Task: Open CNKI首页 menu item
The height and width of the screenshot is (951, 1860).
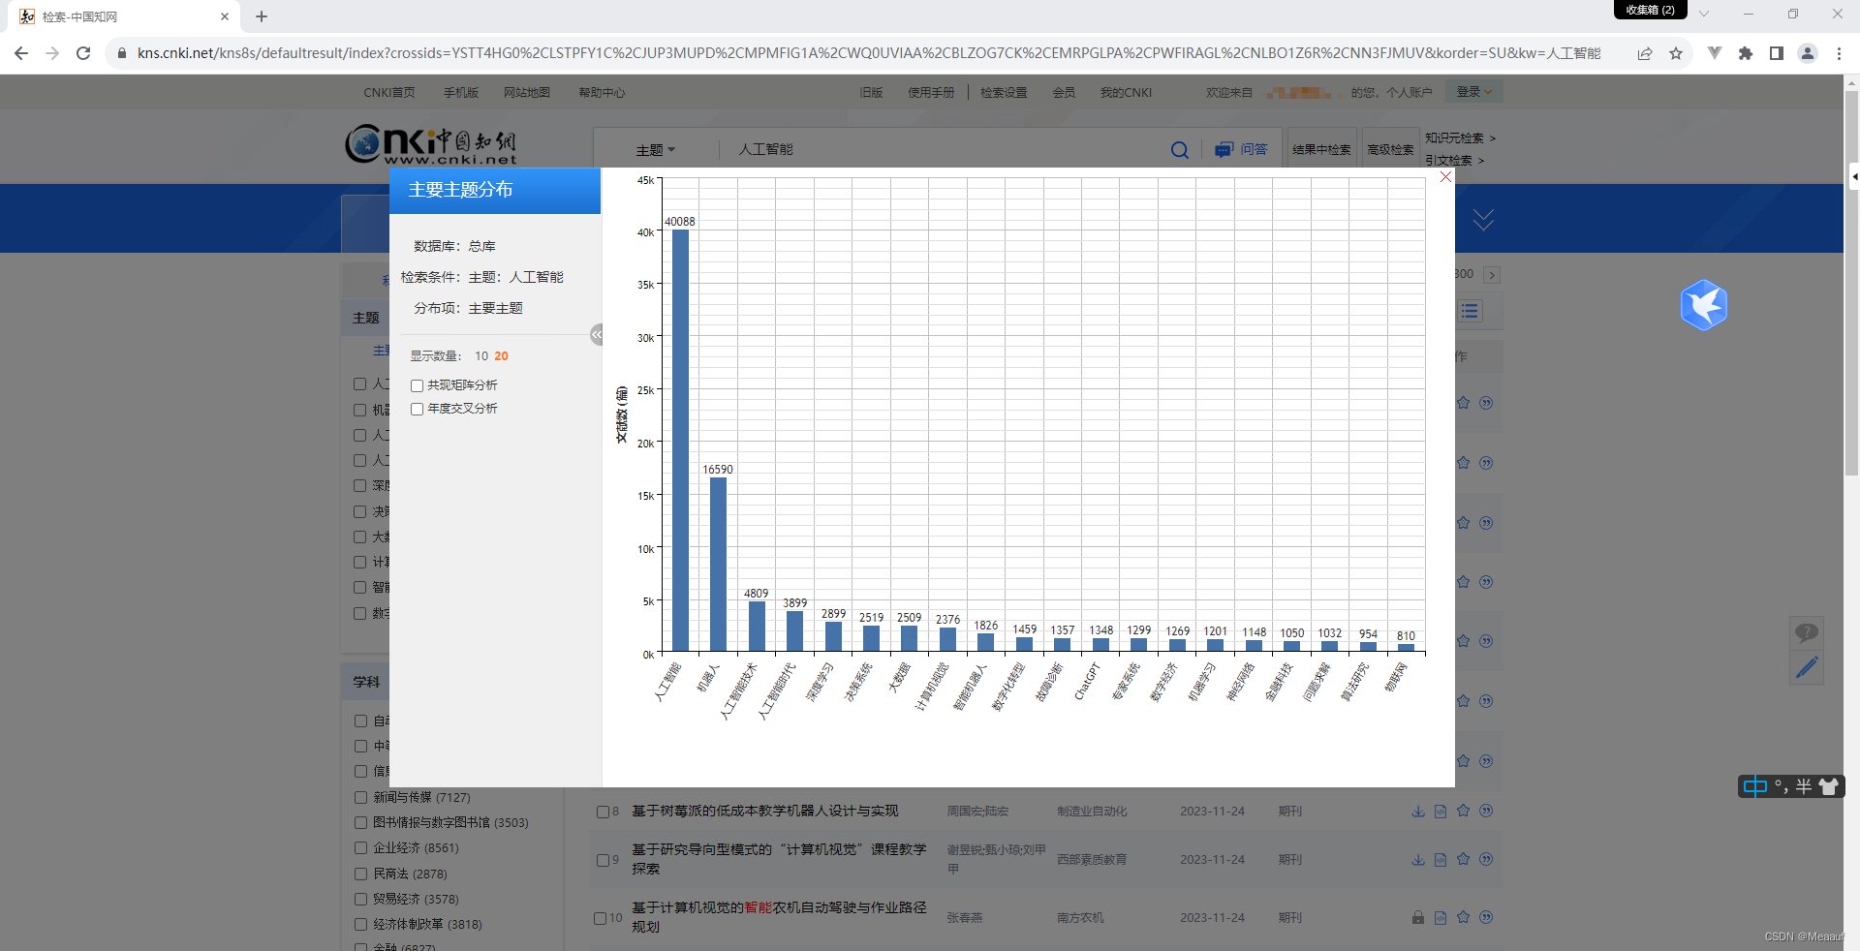Action: pyautogui.click(x=389, y=93)
